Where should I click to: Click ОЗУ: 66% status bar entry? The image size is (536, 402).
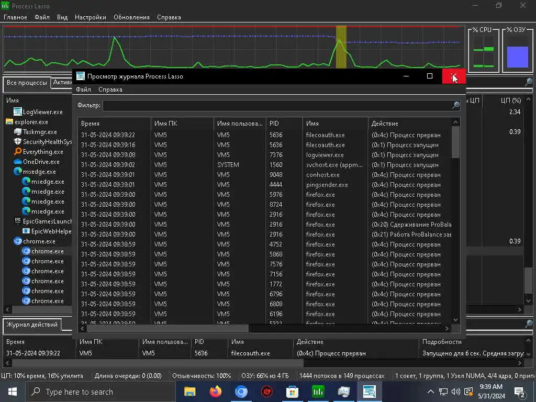coord(265,376)
